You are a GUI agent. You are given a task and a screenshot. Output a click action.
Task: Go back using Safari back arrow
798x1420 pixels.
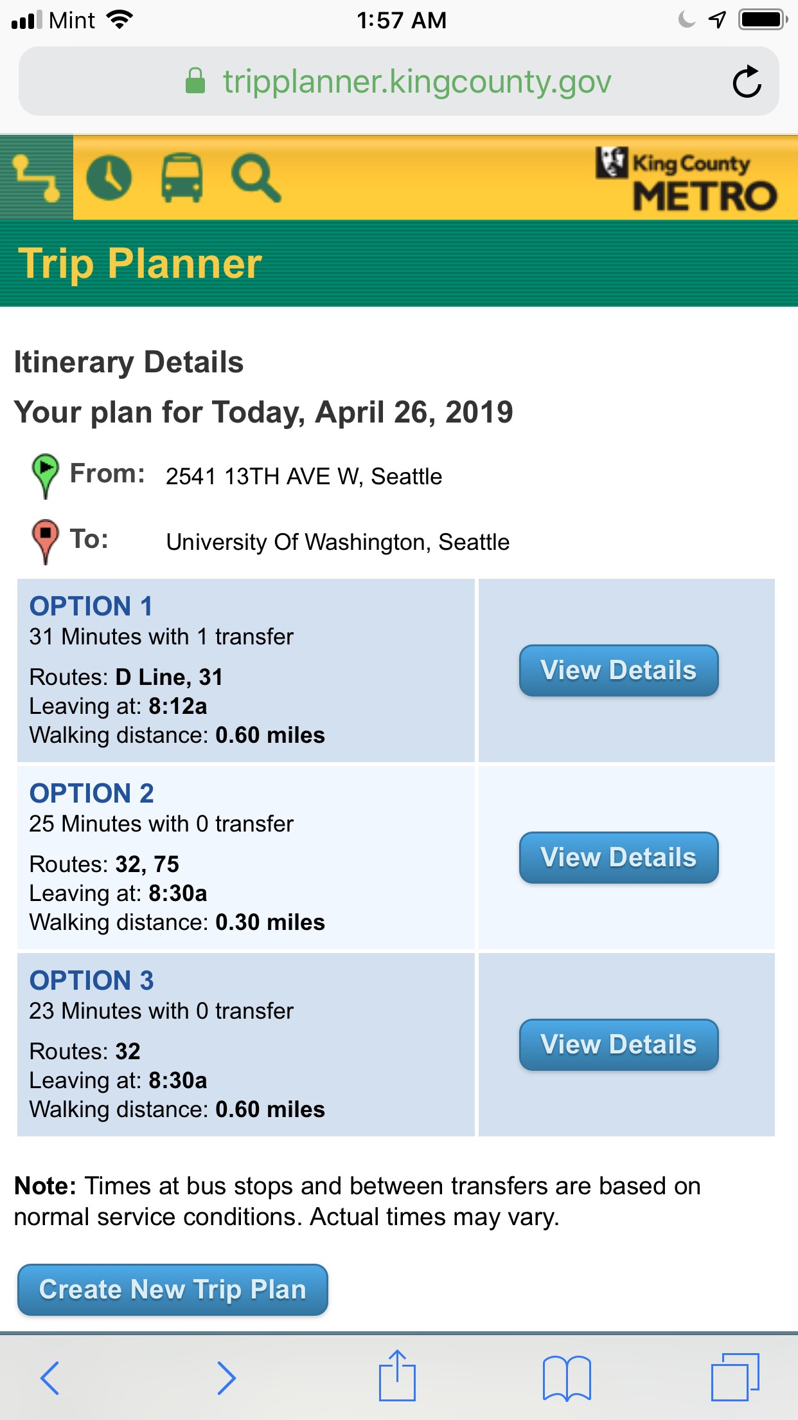49,1378
